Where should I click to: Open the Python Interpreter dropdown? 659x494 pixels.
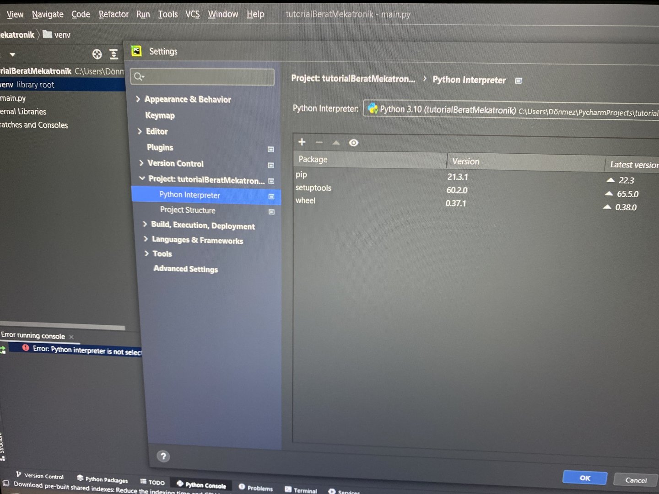[x=511, y=110]
